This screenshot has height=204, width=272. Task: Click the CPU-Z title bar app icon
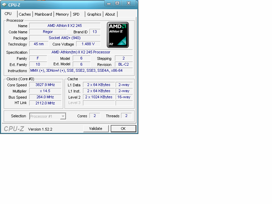pyautogui.click(x=4, y=5)
